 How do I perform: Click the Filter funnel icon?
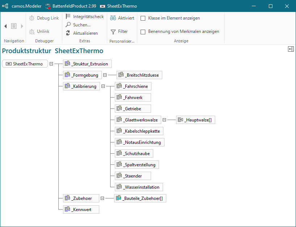113,32
